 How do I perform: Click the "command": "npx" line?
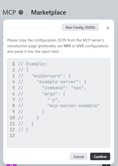coord(52,88)
